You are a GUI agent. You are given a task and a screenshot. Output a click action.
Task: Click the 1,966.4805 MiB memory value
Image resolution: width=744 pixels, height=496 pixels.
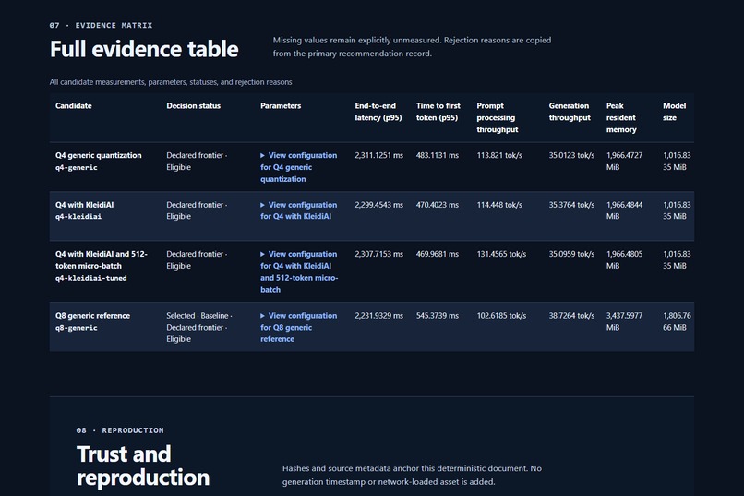(x=624, y=260)
